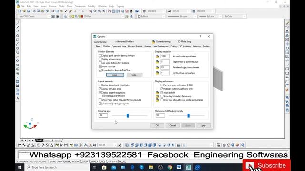Open the Properties palette icon
The width and height of the screenshot is (305, 171).
click(110, 11)
